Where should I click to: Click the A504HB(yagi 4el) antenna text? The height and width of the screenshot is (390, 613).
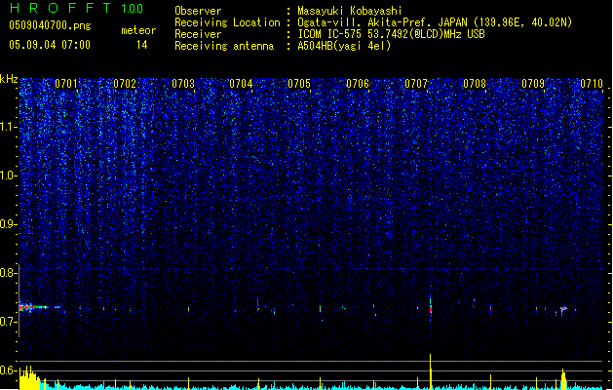(x=344, y=46)
